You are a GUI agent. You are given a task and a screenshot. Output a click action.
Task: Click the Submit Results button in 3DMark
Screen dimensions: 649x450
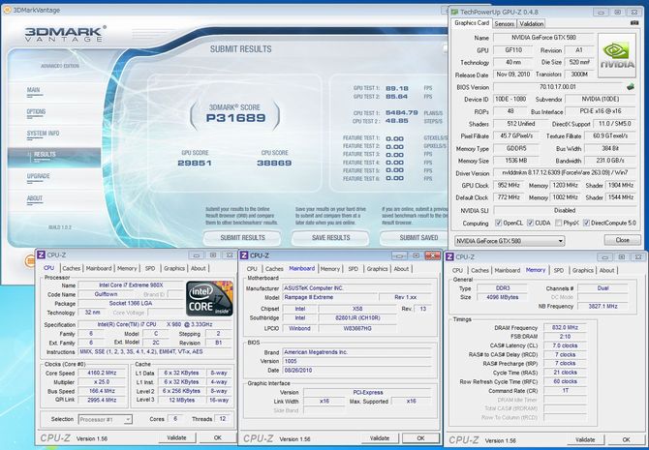pos(242,238)
